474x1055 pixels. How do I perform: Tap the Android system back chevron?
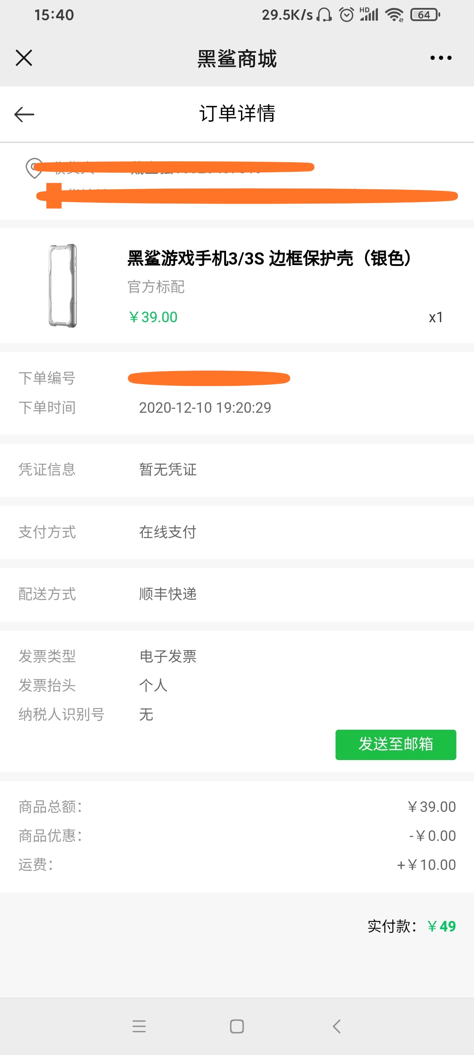337,1026
